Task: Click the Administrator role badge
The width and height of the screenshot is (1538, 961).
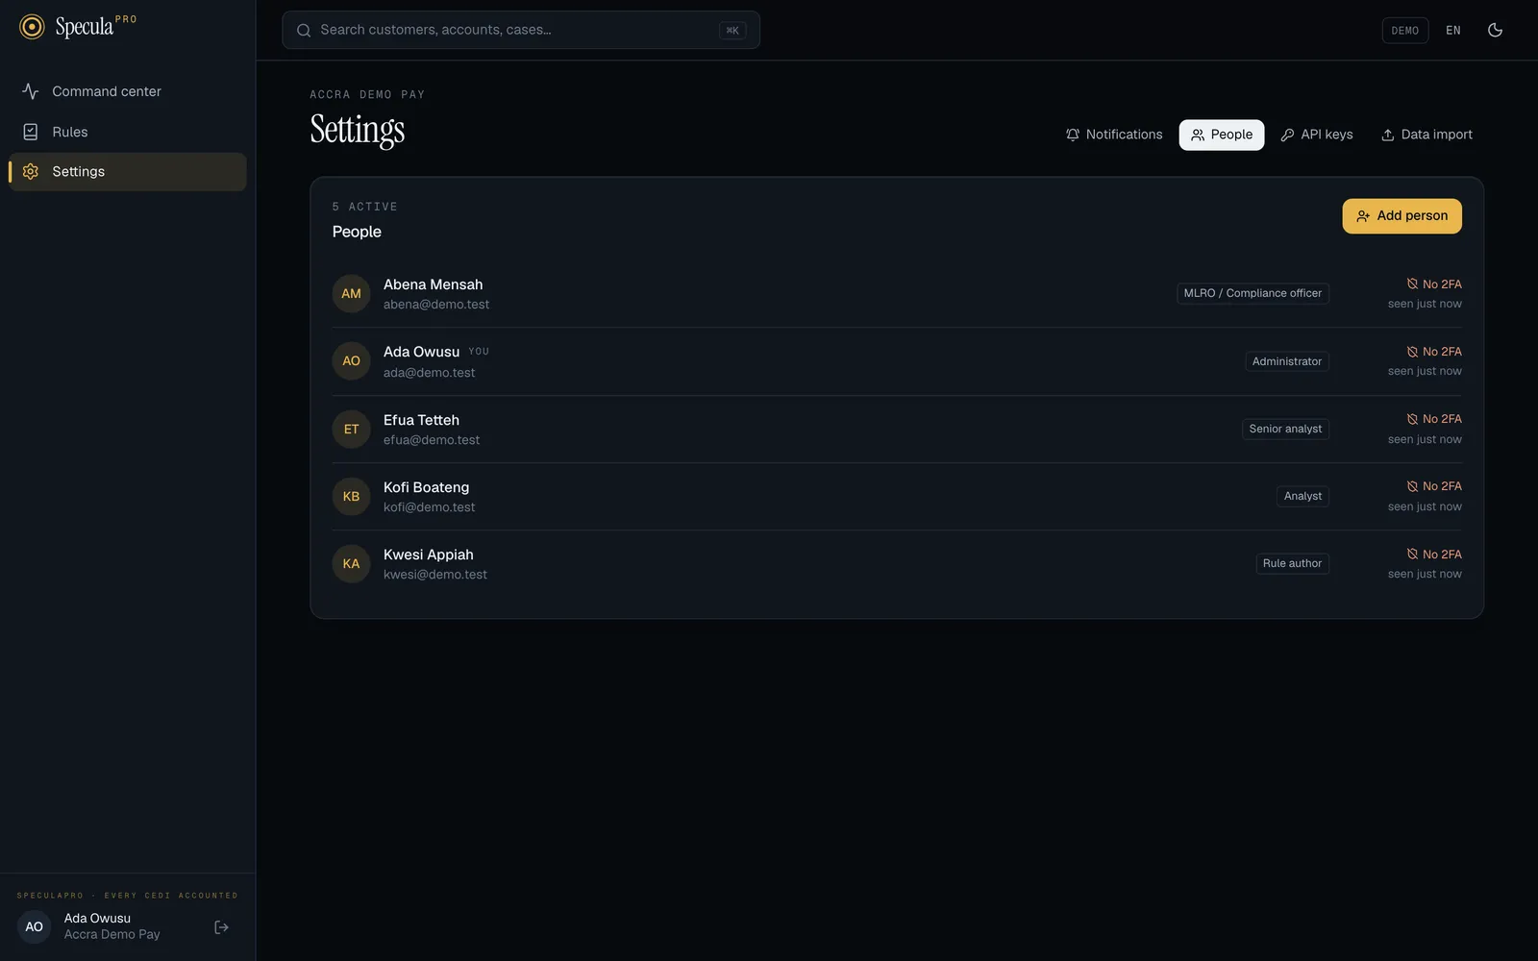Action: (x=1287, y=361)
